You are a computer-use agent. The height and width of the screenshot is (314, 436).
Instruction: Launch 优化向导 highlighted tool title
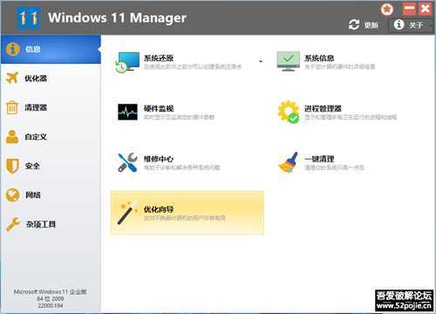[159, 209]
